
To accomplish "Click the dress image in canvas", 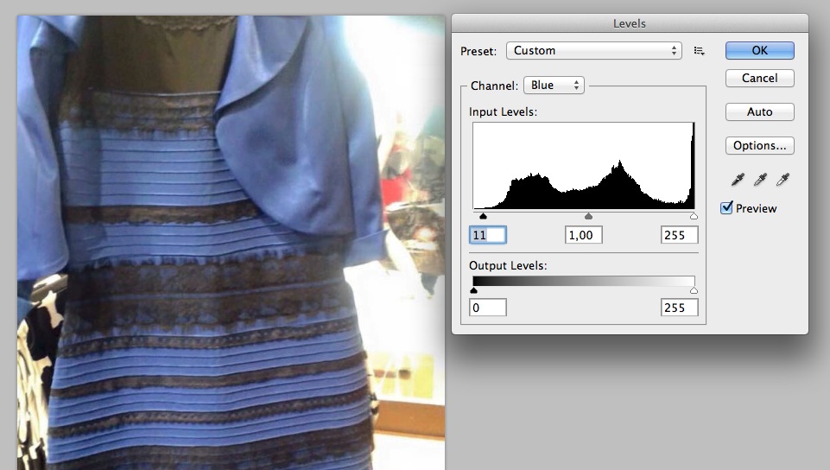I will 231,243.
